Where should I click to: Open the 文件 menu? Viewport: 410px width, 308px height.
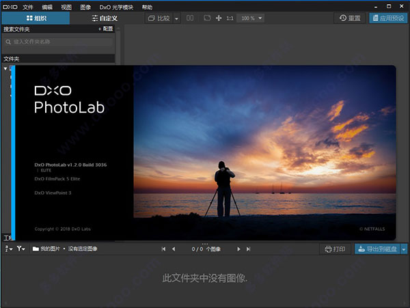pyautogui.click(x=28, y=7)
